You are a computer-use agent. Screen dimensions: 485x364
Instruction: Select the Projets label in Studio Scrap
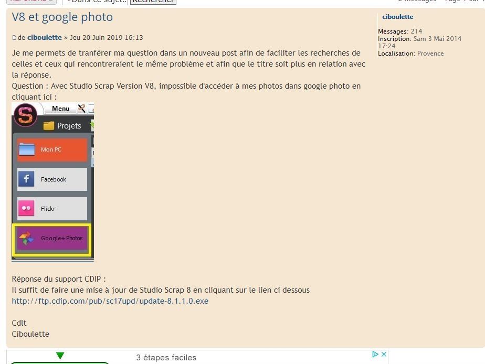69,126
